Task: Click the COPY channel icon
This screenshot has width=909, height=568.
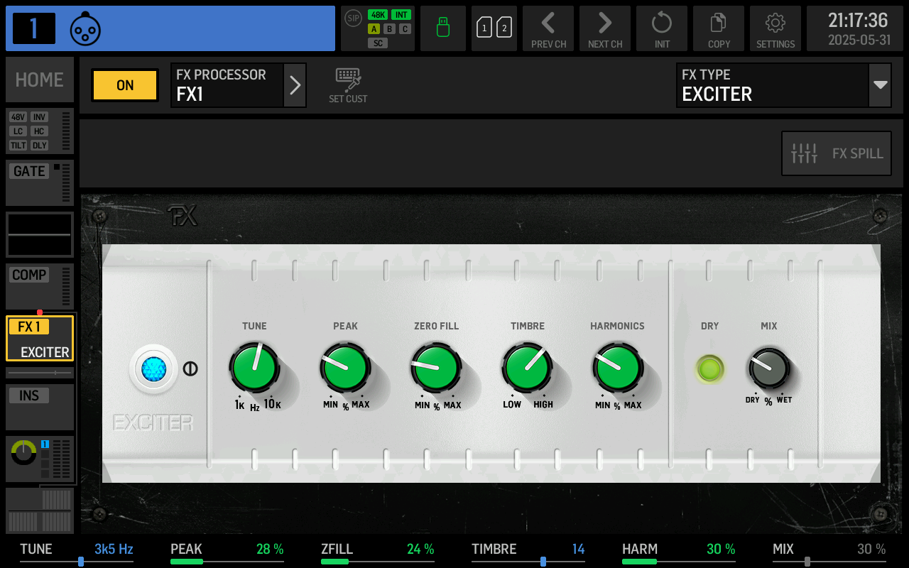Action: point(718,28)
